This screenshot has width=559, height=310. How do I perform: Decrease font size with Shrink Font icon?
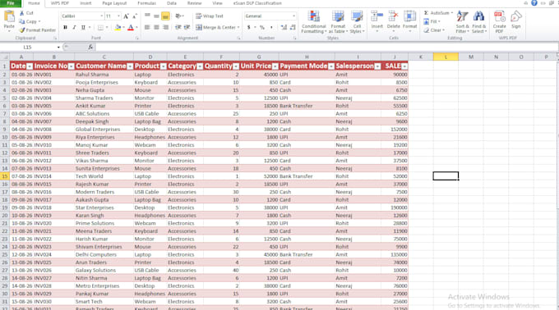pos(134,16)
